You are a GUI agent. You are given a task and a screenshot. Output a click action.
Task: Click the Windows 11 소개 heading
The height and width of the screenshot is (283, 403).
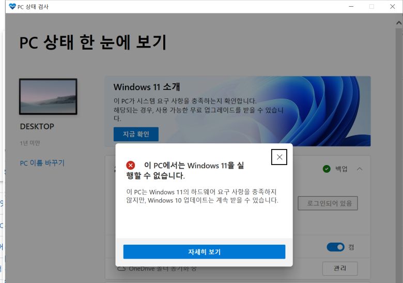(x=147, y=87)
